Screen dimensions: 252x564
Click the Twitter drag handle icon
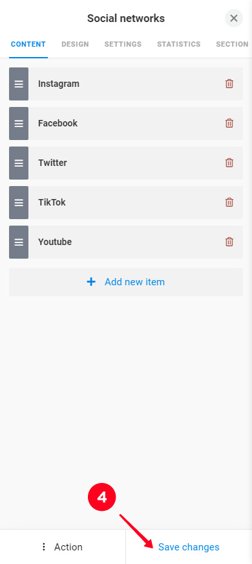pos(19,163)
